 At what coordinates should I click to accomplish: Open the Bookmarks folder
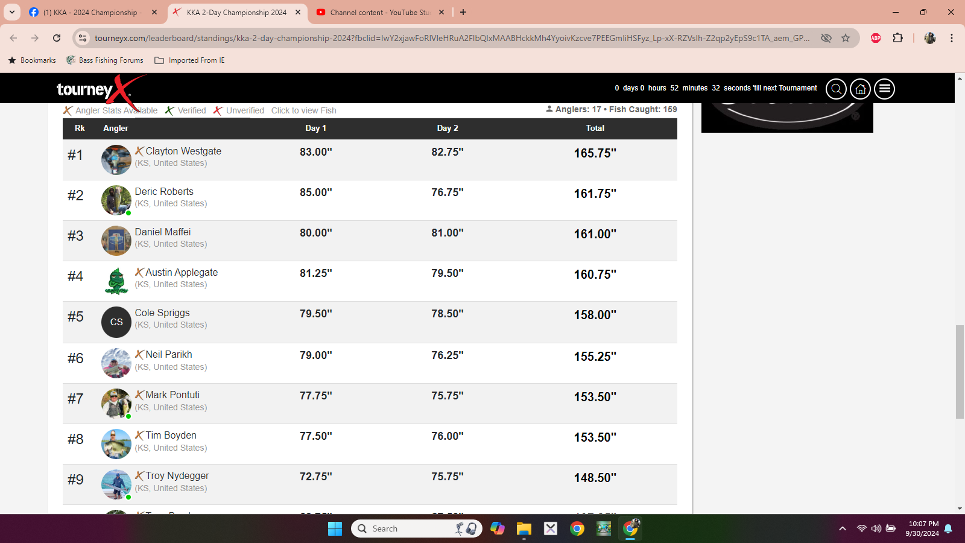[x=32, y=60]
